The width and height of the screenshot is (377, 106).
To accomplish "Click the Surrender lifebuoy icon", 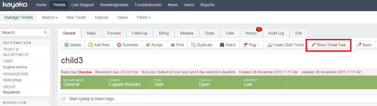I will pos(119,45).
